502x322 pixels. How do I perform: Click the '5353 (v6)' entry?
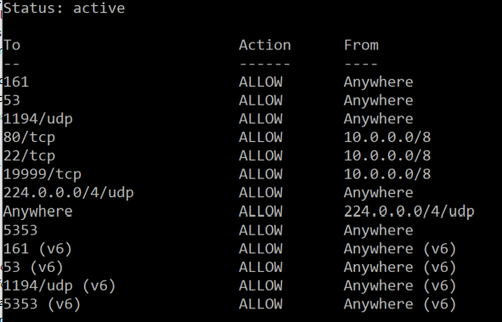click(x=42, y=304)
